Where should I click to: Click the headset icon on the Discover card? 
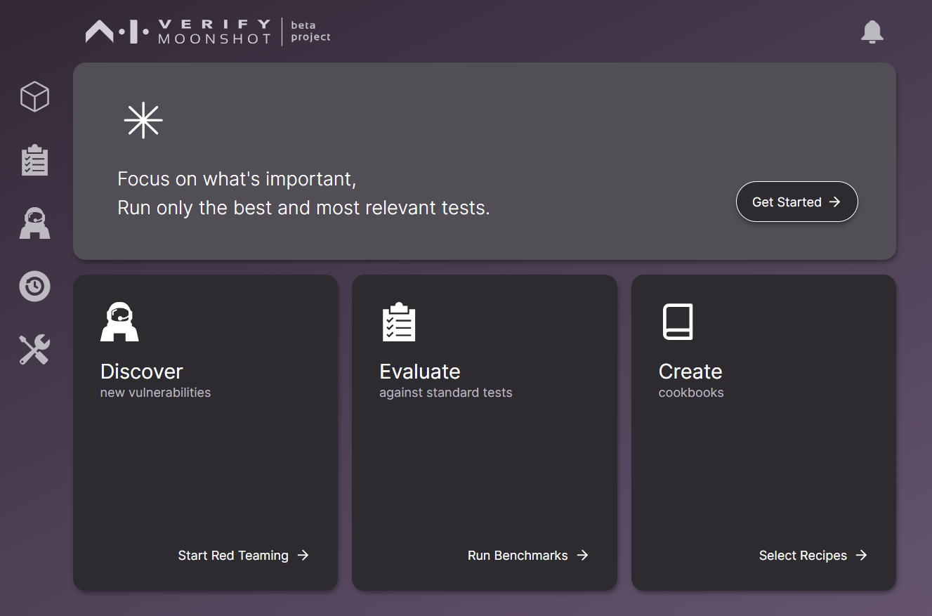pos(119,322)
